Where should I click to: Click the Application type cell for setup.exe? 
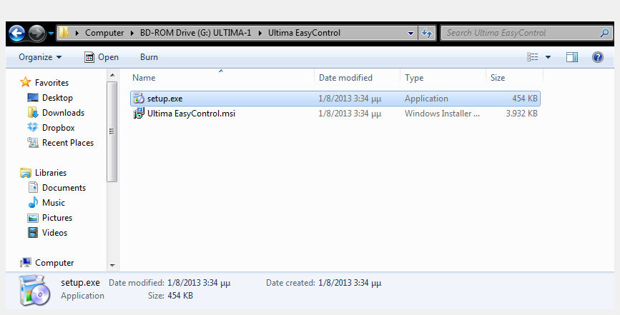pyautogui.click(x=426, y=99)
